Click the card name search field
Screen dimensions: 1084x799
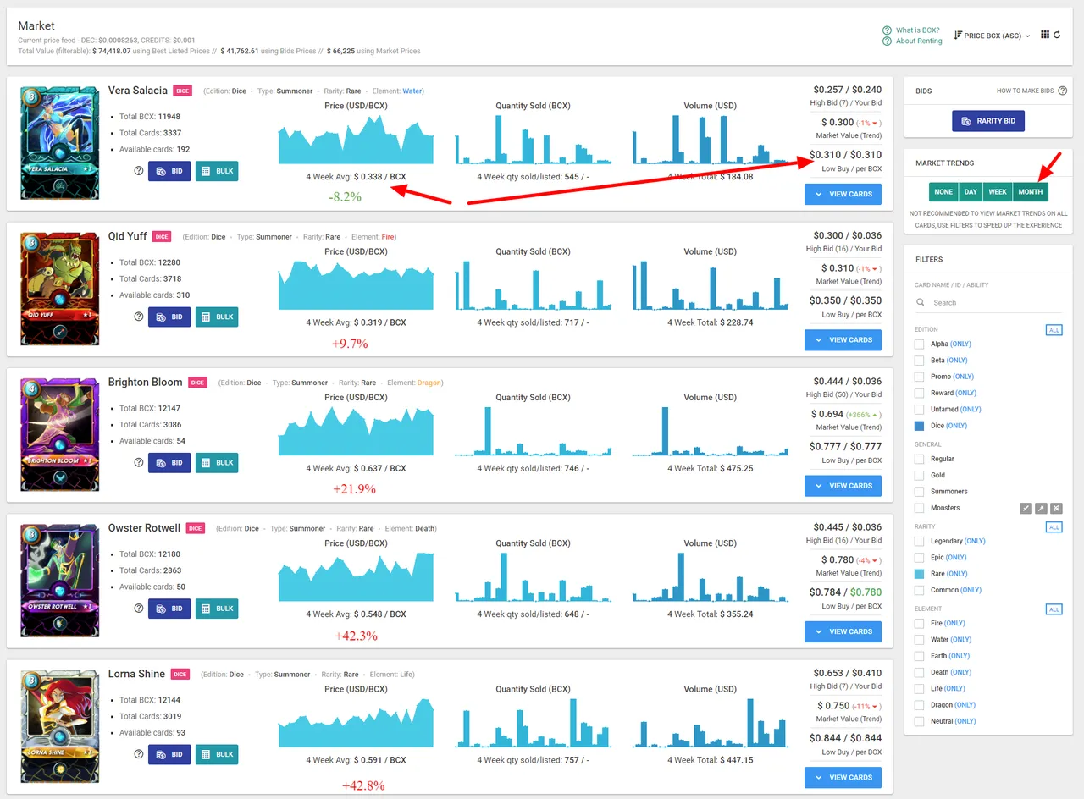[988, 302]
